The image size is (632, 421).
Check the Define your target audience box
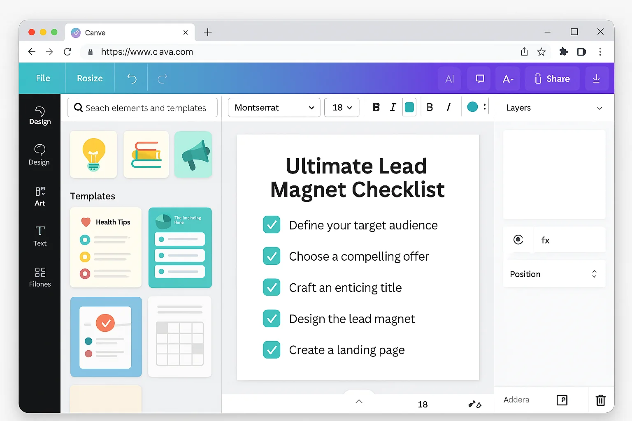272,225
